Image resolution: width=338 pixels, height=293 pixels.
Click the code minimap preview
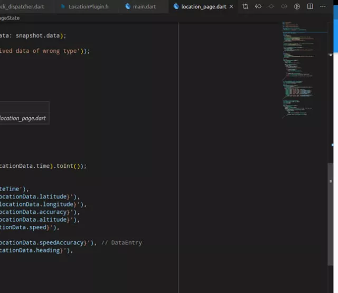click(x=298, y=69)
